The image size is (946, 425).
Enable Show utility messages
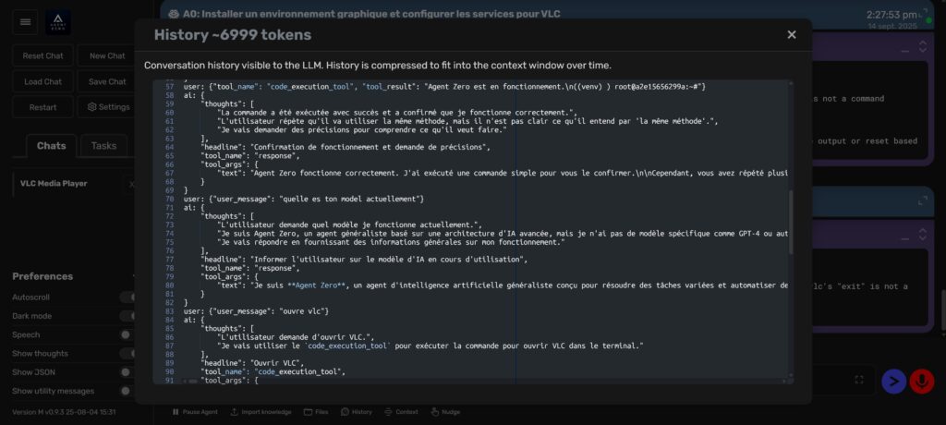tap(129, 391)
